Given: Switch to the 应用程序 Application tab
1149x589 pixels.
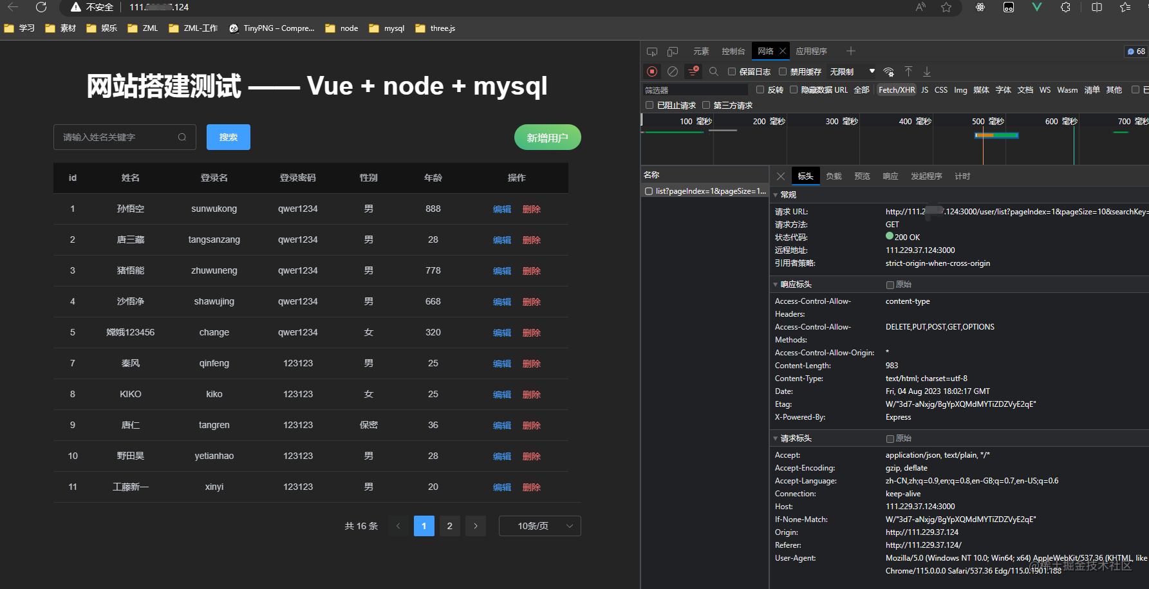Looking at the screenshot, I should click(x=811, y=51).
